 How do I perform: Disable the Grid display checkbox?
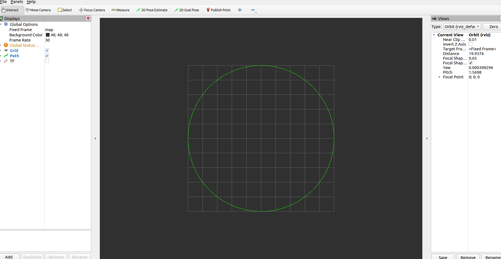47,50
